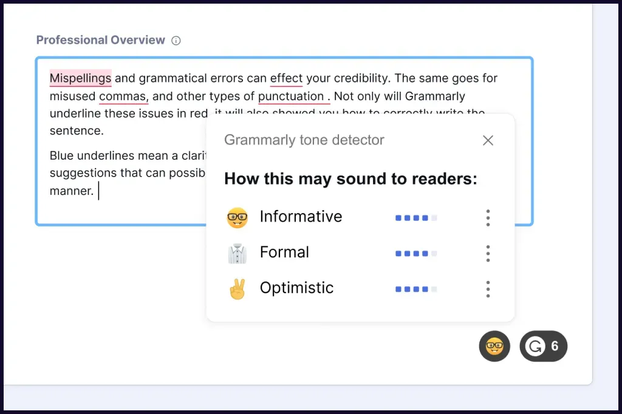Click the Informative tone label
This screenshot has height=414, width=622.
click(301, 217)
